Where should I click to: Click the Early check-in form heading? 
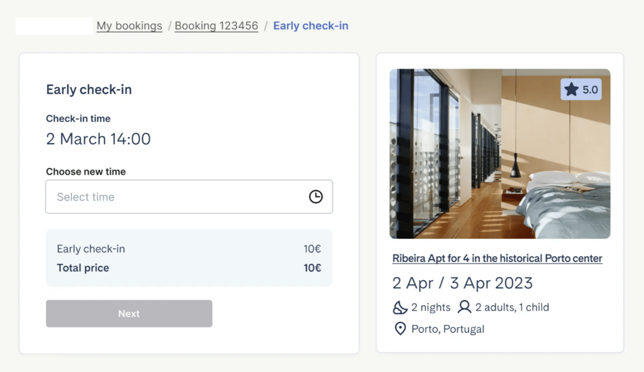(x=89, y=90)
